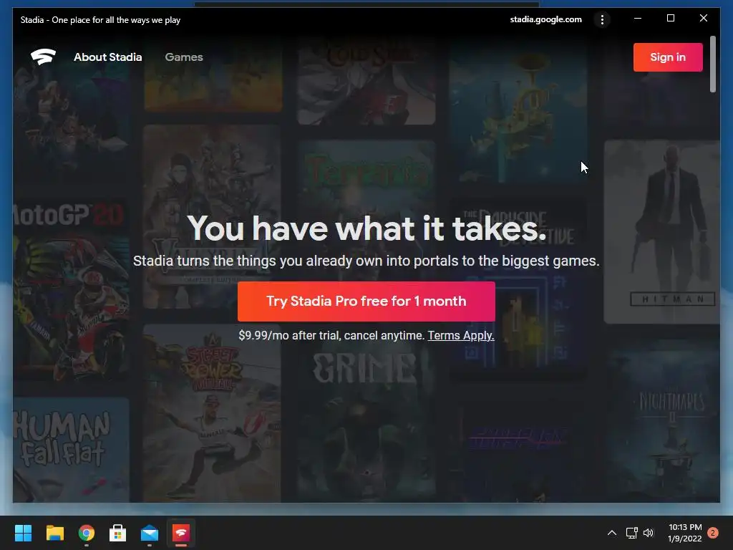The image size is (733, 550).
Task: Open the Windows Start menu
Action: 23,533
